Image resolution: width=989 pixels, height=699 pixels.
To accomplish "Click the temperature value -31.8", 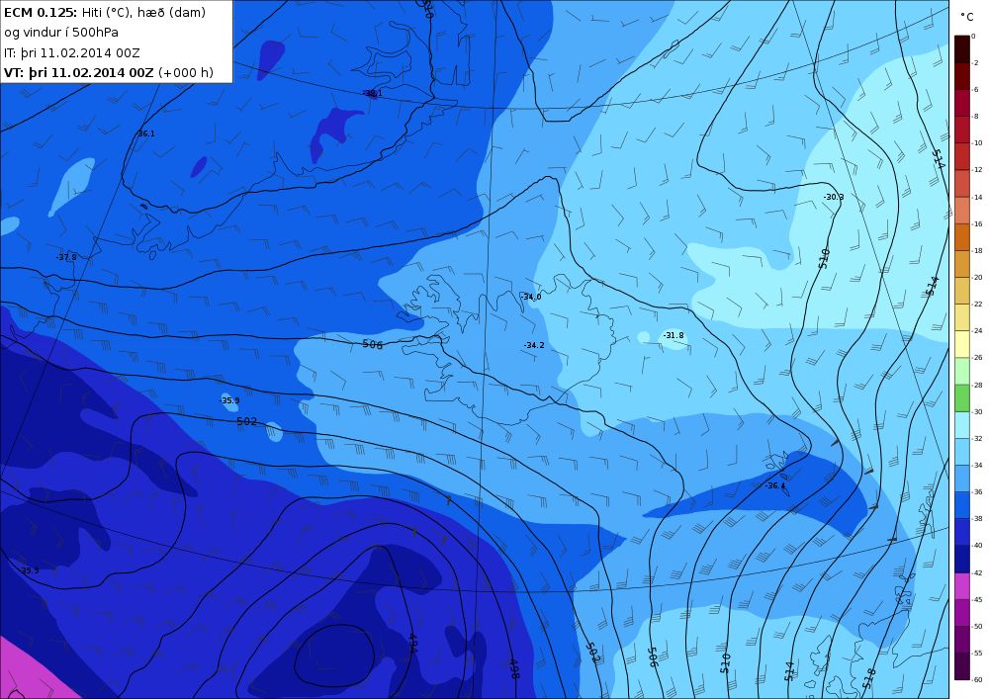I will coord(673,335).
